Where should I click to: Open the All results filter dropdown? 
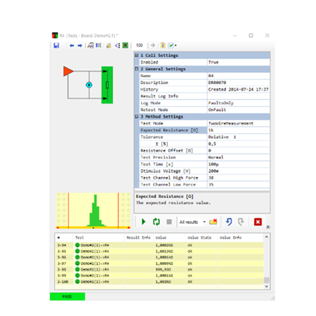(x=204, y=222)
